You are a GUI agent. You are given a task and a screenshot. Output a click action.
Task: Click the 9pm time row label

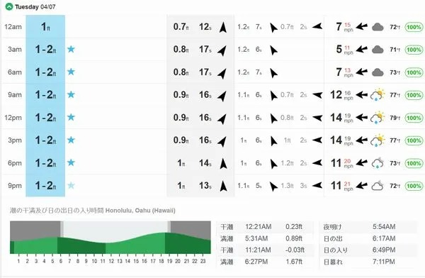(x=15, y=186)
